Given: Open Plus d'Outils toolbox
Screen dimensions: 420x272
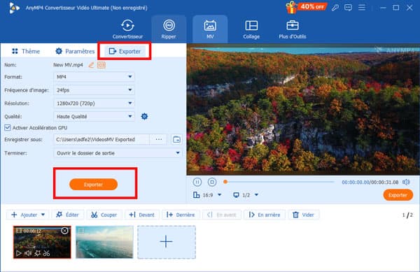Looking at the screenshot, I should click(x=292, y=29).
